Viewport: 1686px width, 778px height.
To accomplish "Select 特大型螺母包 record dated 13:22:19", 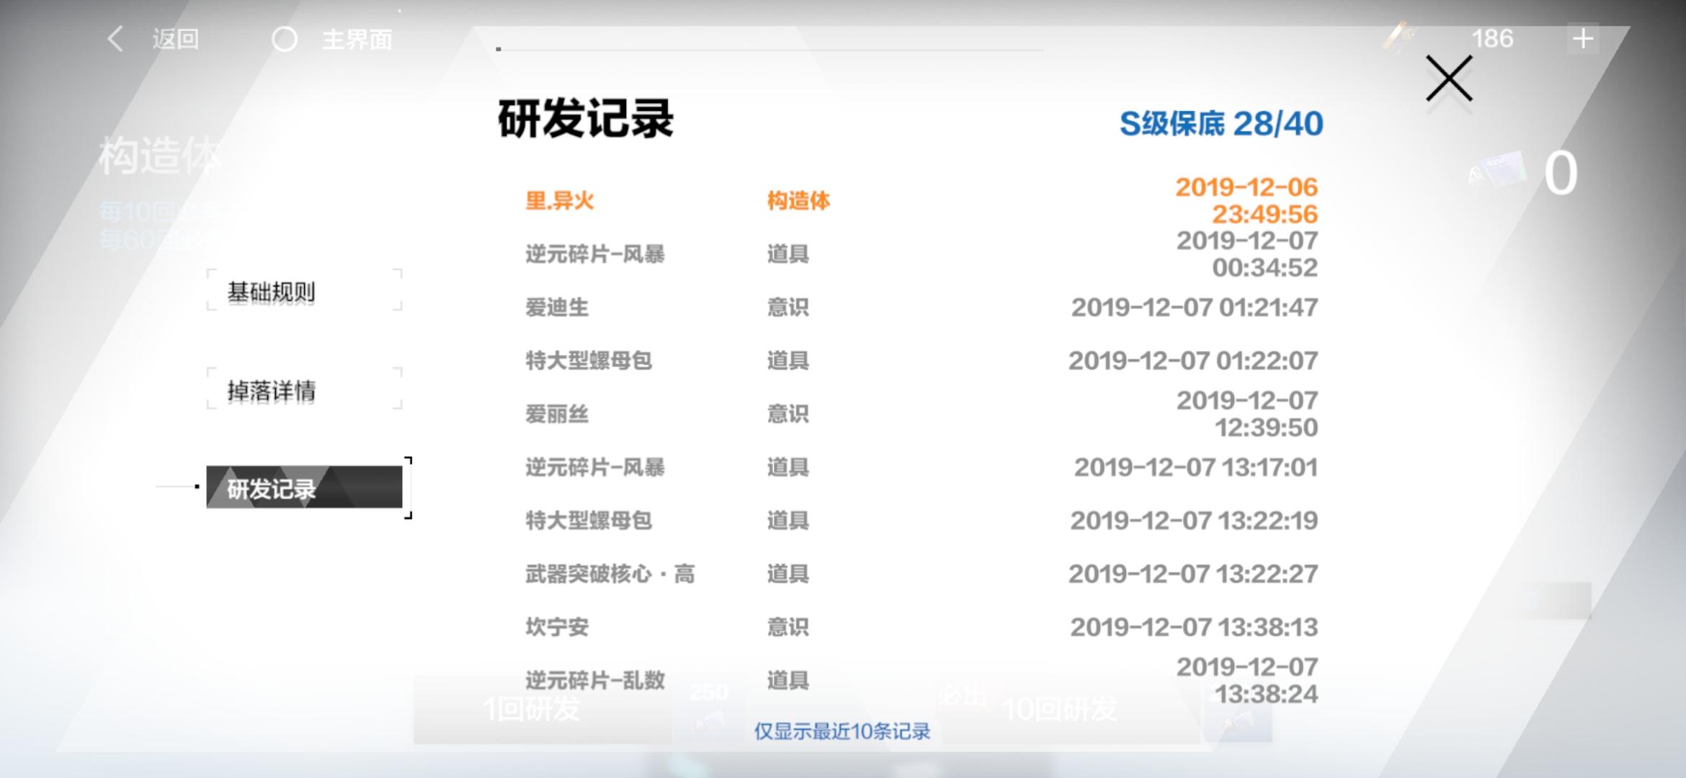I will (x=922, y=520).
